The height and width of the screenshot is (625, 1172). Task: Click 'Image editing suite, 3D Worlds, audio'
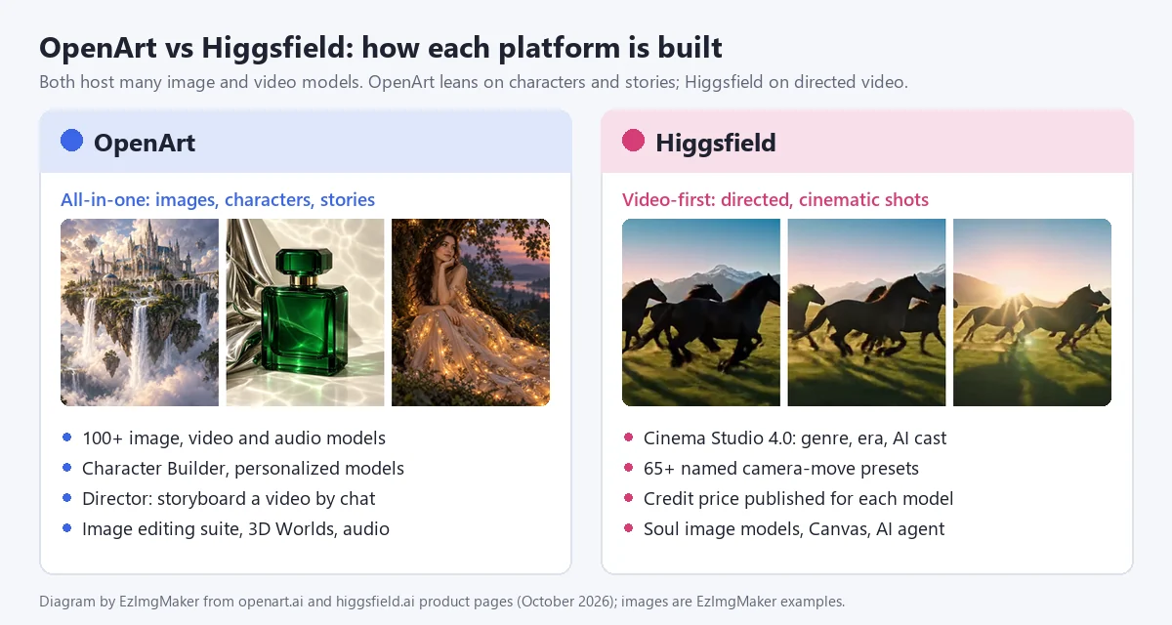(235, 529)
